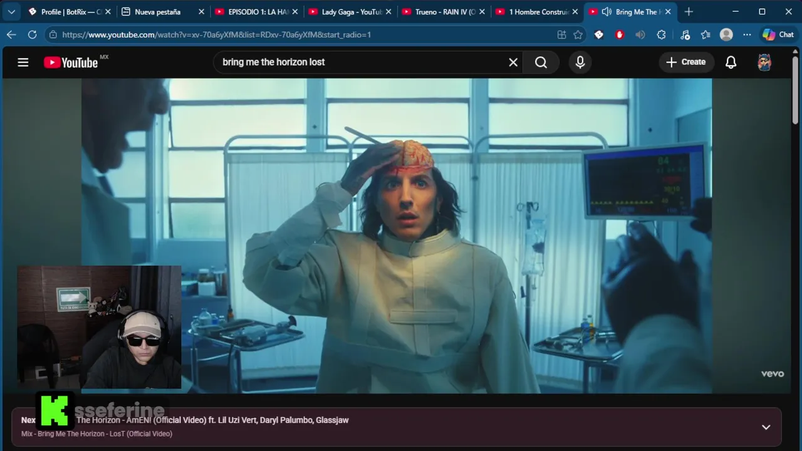Switch to the Nueva pestaña tab
802x451 pixels.
[163, 11]
